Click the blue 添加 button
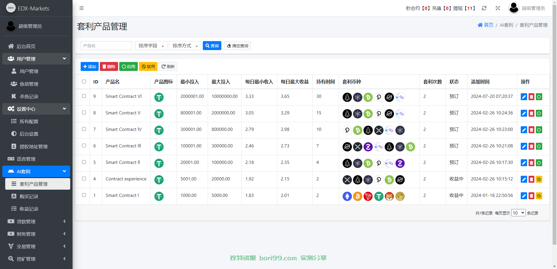 (90, 67)
